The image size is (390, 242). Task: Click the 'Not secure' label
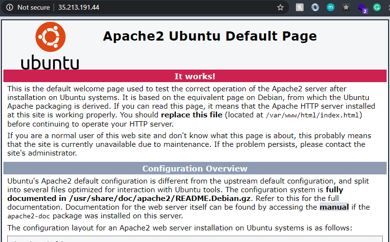[34, 7]
